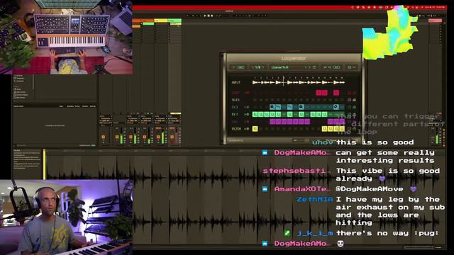Screen dimensions: 454x255
Task: Toggle FILTER step 16 in Looperator
Action: tap(342, 129)
